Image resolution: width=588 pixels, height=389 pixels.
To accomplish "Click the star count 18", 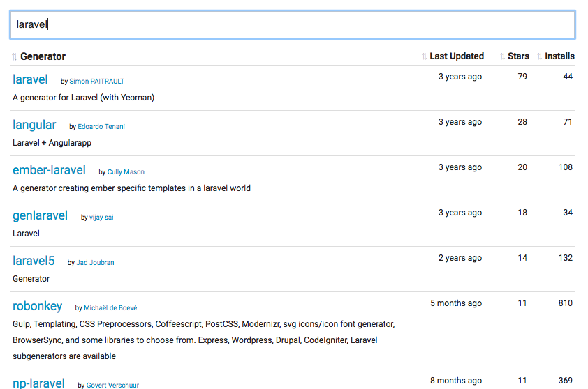I will (x=522, y=213).
